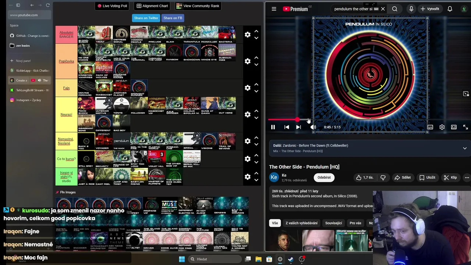
Task: Open settings gear for Absolutní BANGER tier
Action: click(x=248, y=35)
